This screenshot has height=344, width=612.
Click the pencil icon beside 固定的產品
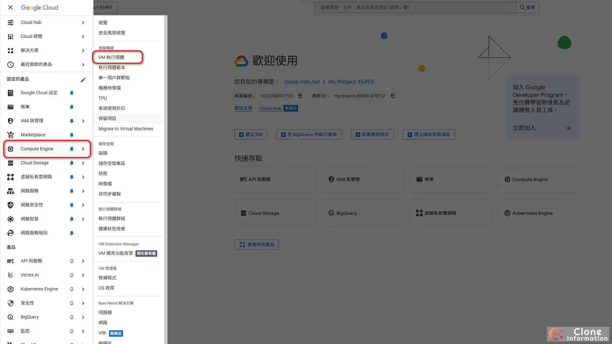tap(83, 80)
